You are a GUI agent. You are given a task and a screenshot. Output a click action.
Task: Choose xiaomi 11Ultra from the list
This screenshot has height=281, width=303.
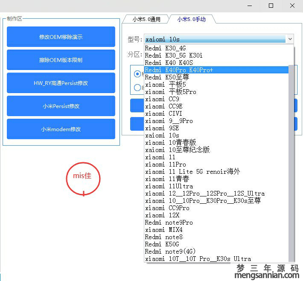click(216, 186)
